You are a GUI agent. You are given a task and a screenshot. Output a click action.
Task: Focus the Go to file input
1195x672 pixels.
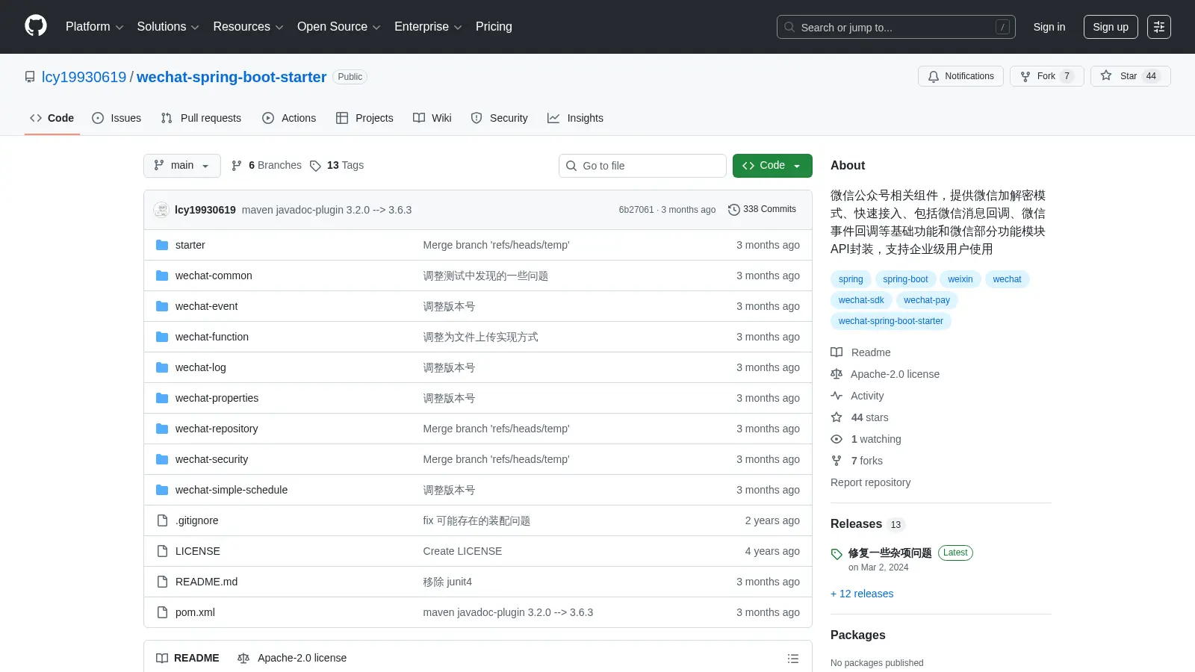tap(642, 166)
